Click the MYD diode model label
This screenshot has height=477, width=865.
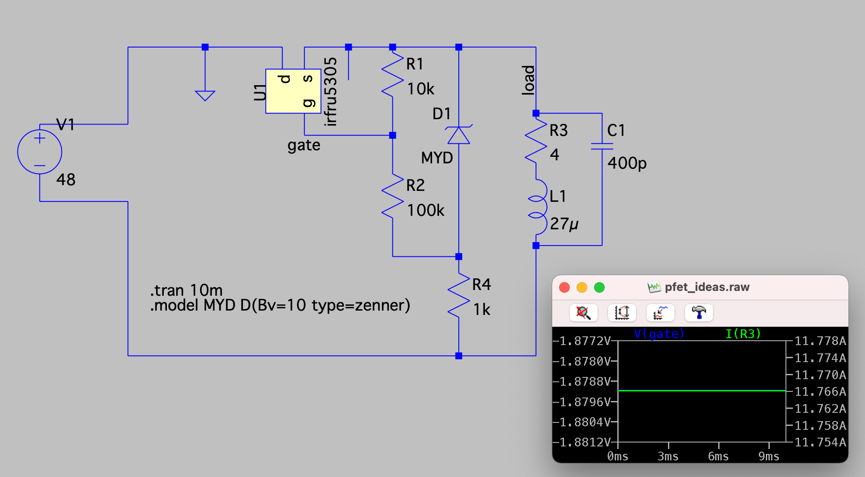437,158
